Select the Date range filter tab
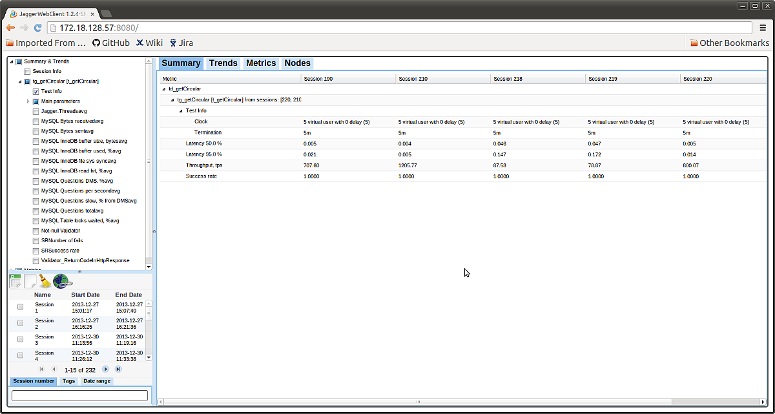 coord(97,381)
